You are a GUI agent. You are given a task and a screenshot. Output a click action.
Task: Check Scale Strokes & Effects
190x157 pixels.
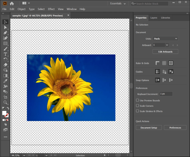click(137, 111)
